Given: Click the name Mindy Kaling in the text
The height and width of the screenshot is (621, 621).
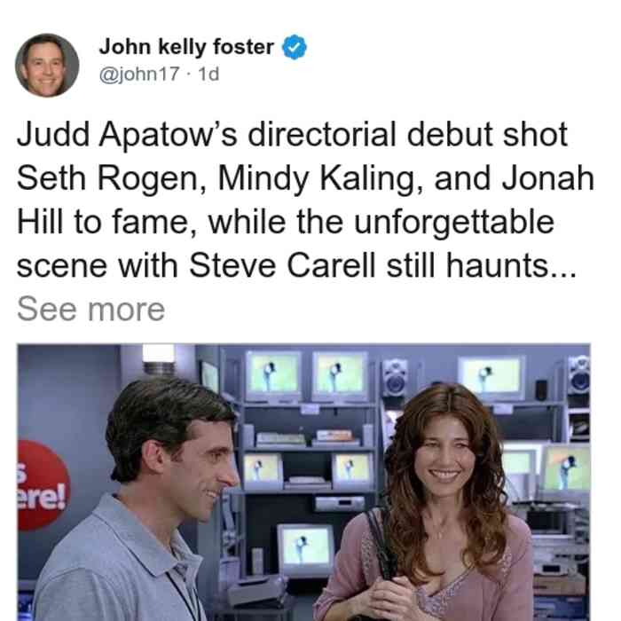Looking at the screenshot, I should [320, 178].
